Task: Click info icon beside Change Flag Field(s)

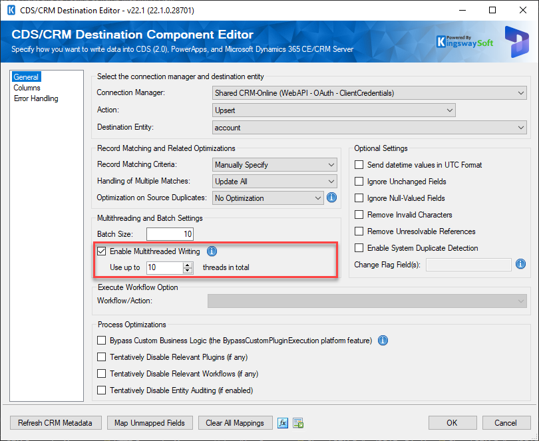Action: (x=520, y=264)
